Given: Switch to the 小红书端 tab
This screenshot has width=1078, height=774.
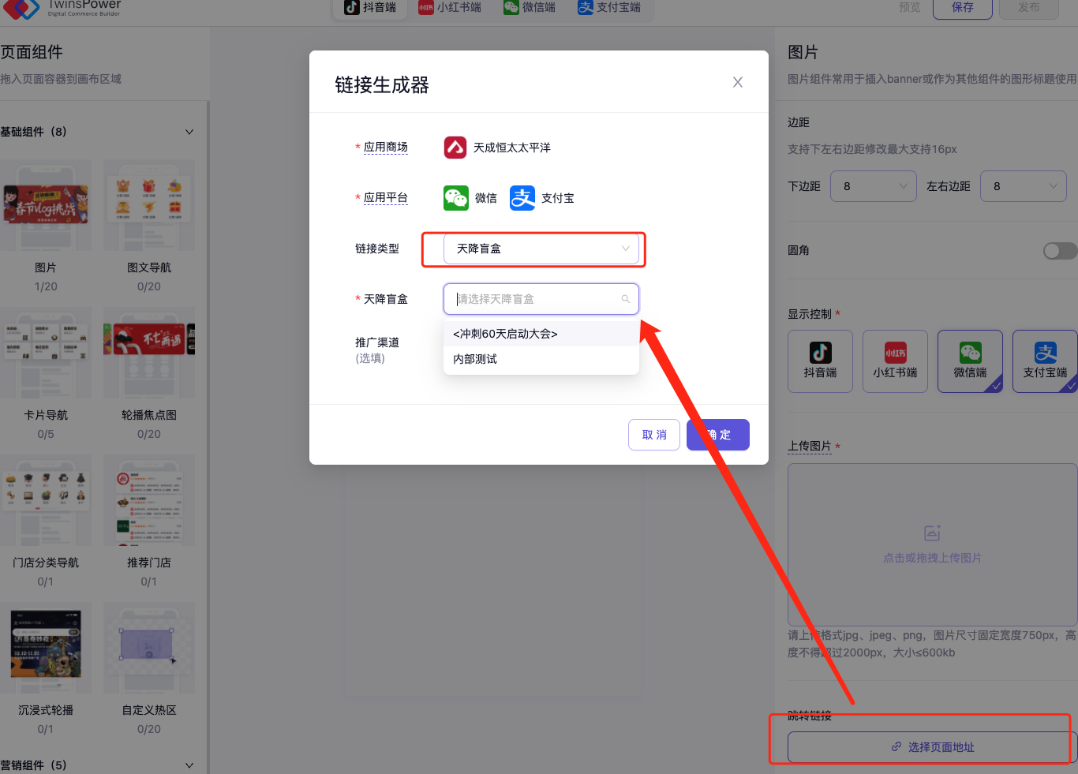Looking at the screenshot, I should (x=450, y=8).
